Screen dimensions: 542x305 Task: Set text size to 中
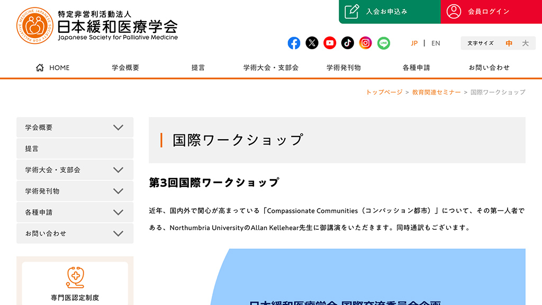509,43
